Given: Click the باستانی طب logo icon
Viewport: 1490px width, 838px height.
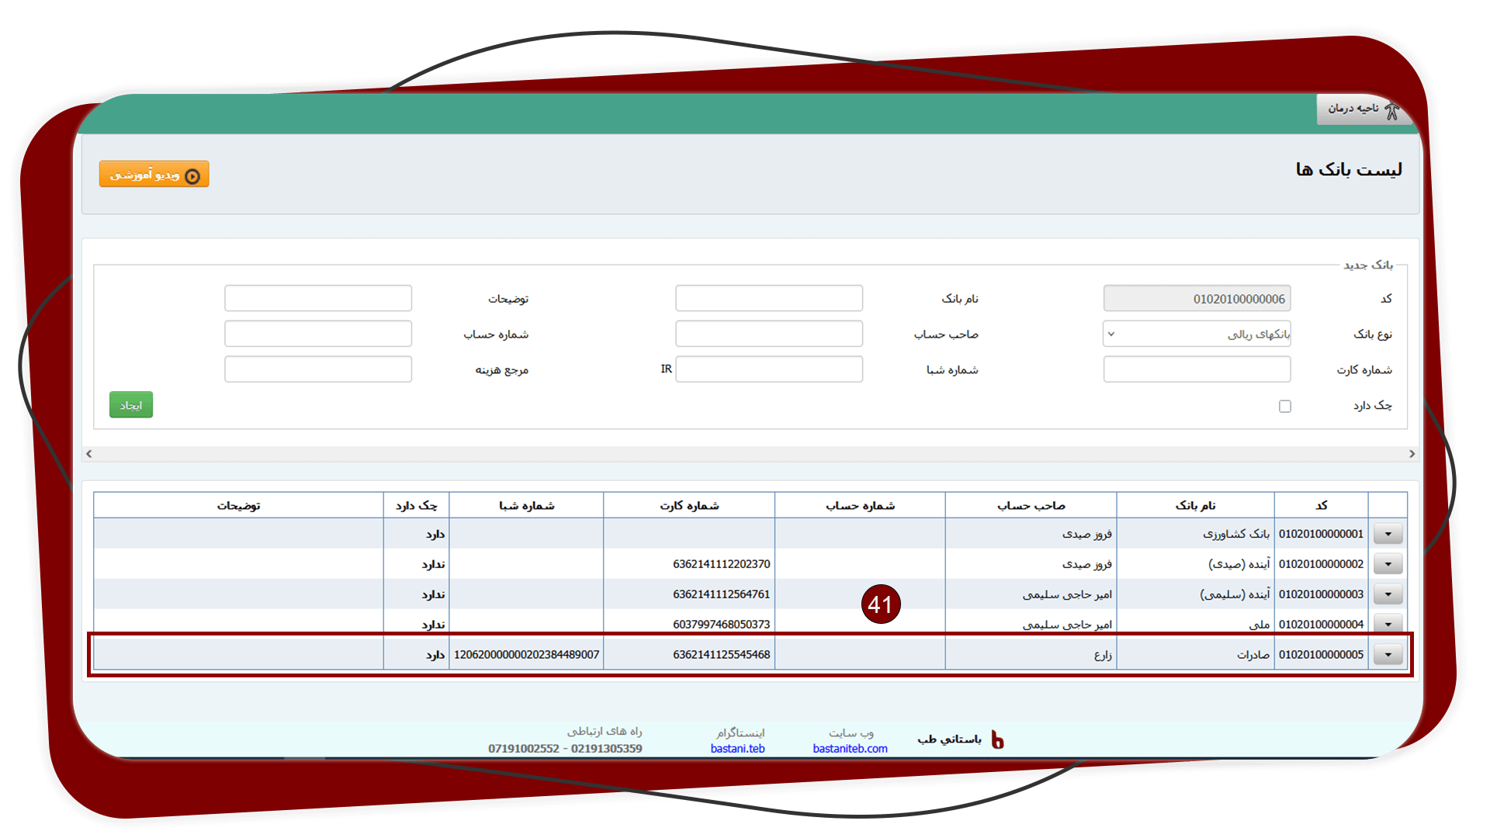Looking at the screenshot, I should click(x=997, y=740).
